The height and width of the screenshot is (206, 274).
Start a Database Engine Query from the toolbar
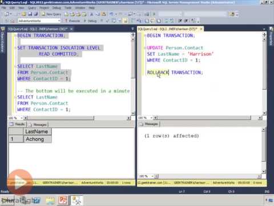[66, 14]
